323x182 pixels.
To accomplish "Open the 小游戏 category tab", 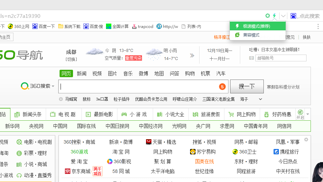I will point(135,114).
